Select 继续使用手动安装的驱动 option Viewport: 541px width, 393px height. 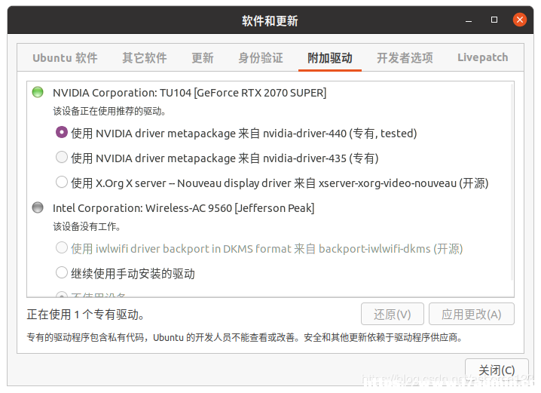point(62,273)
